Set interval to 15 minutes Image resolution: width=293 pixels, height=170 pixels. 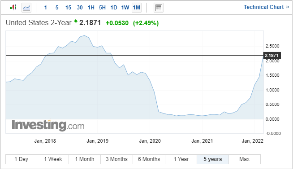point(68,8)
